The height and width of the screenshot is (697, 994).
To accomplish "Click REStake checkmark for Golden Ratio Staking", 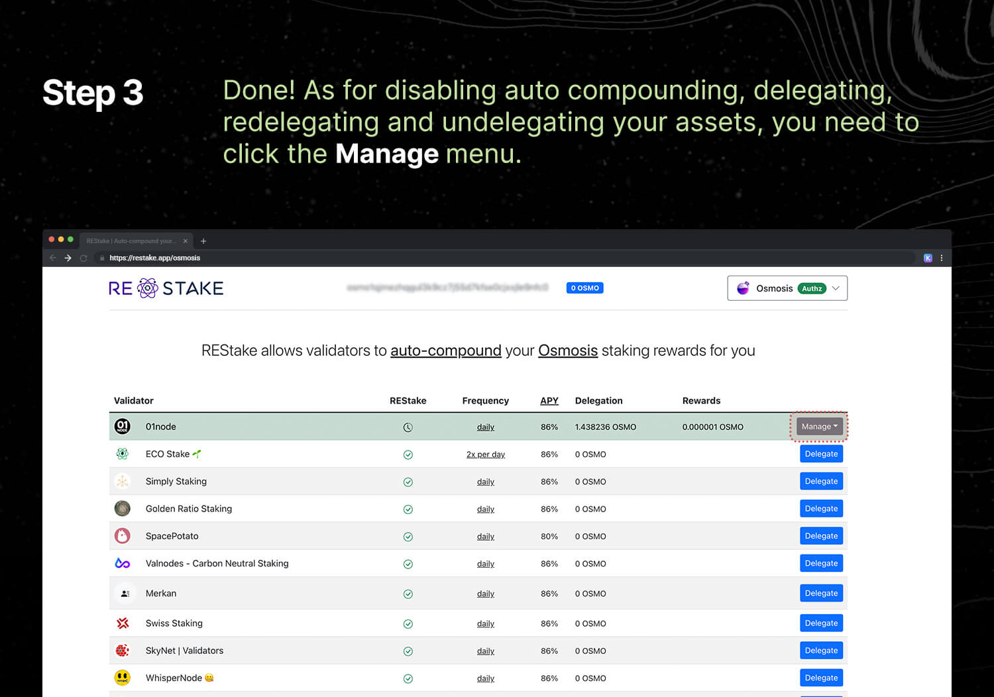I will click(x=408, y=509).
